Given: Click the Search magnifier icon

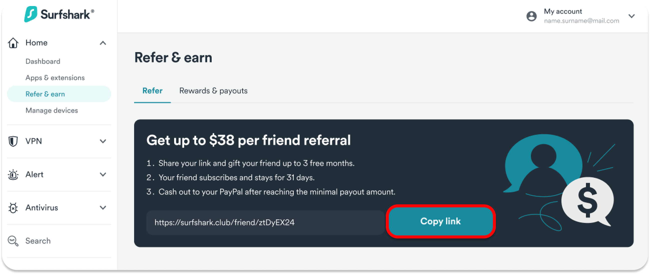Looking at the screenshot, I should [13, 241].
